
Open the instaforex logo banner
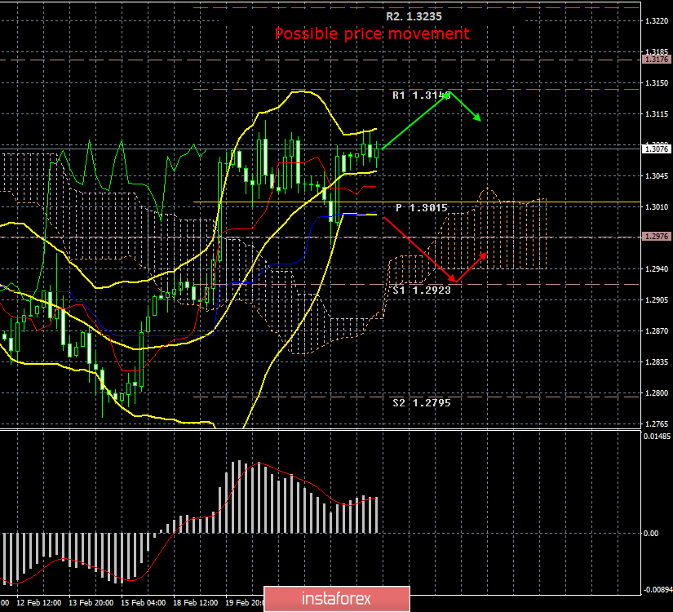(x=337, y=599)
